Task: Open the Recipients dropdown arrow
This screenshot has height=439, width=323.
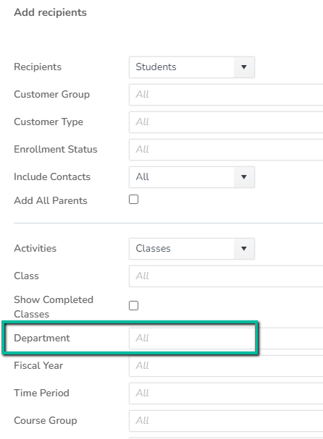Action: click(244, 67)
